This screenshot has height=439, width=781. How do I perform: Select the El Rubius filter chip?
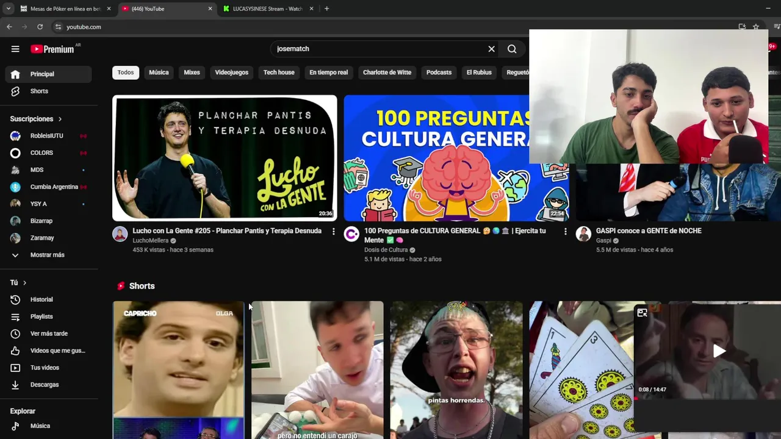pos(479,73)
